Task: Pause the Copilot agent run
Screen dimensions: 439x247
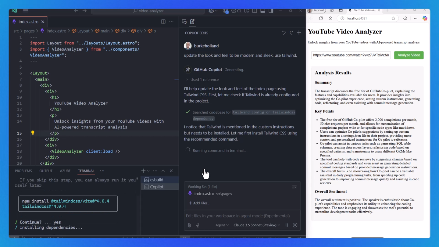Action: [287, 225]
